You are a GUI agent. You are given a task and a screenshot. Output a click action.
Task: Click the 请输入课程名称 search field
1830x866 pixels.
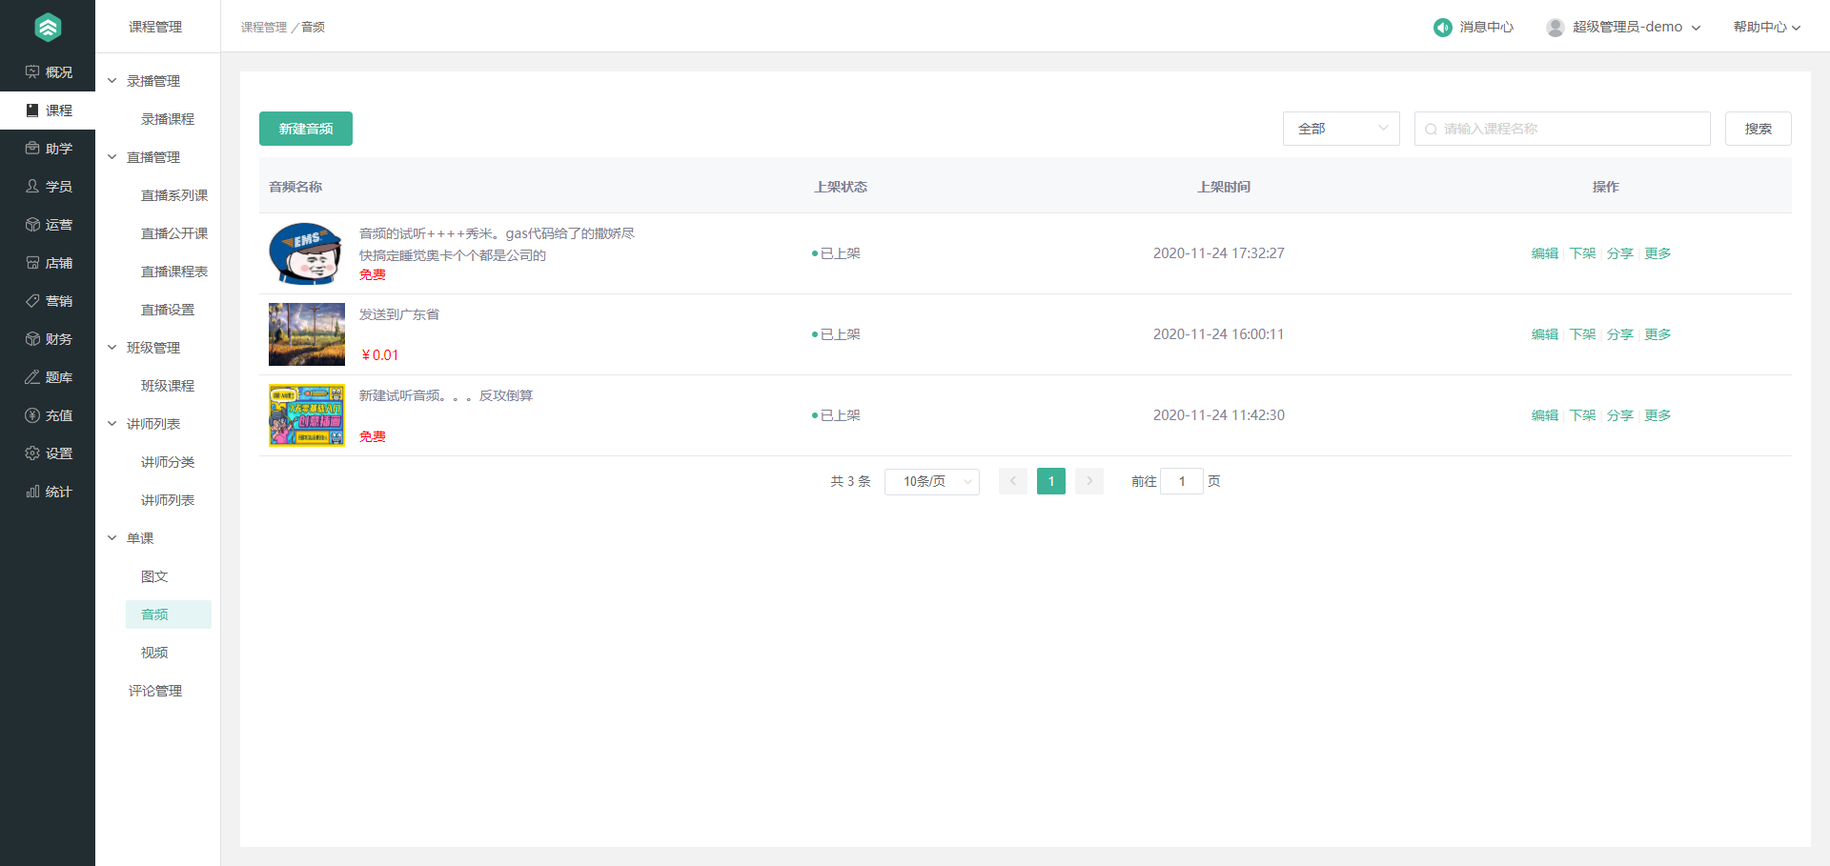(1562, 129)
